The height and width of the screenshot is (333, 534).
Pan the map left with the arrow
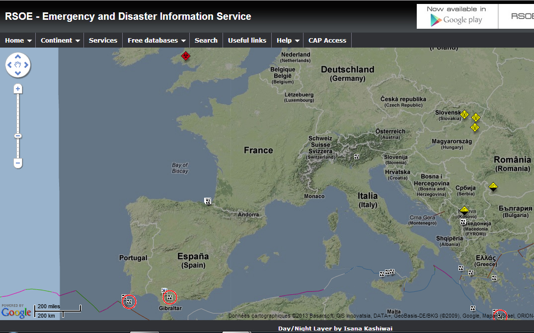click(x=9, y=64)
